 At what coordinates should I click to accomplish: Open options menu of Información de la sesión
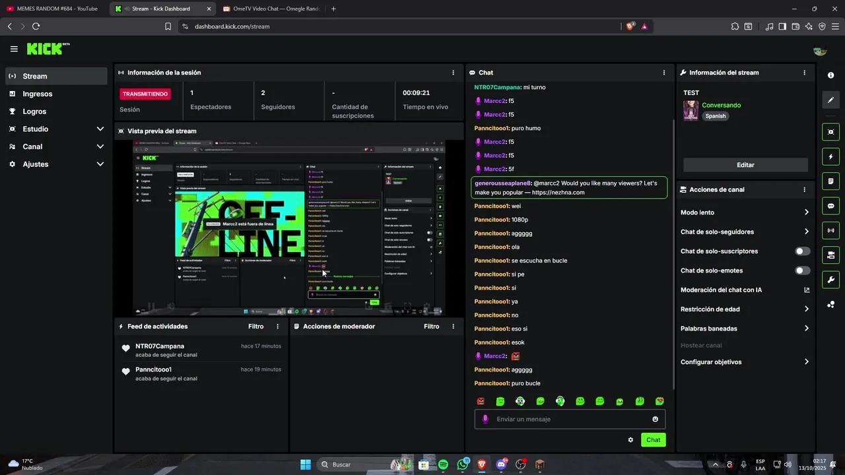pyautogui.click(x=453, y=73)
